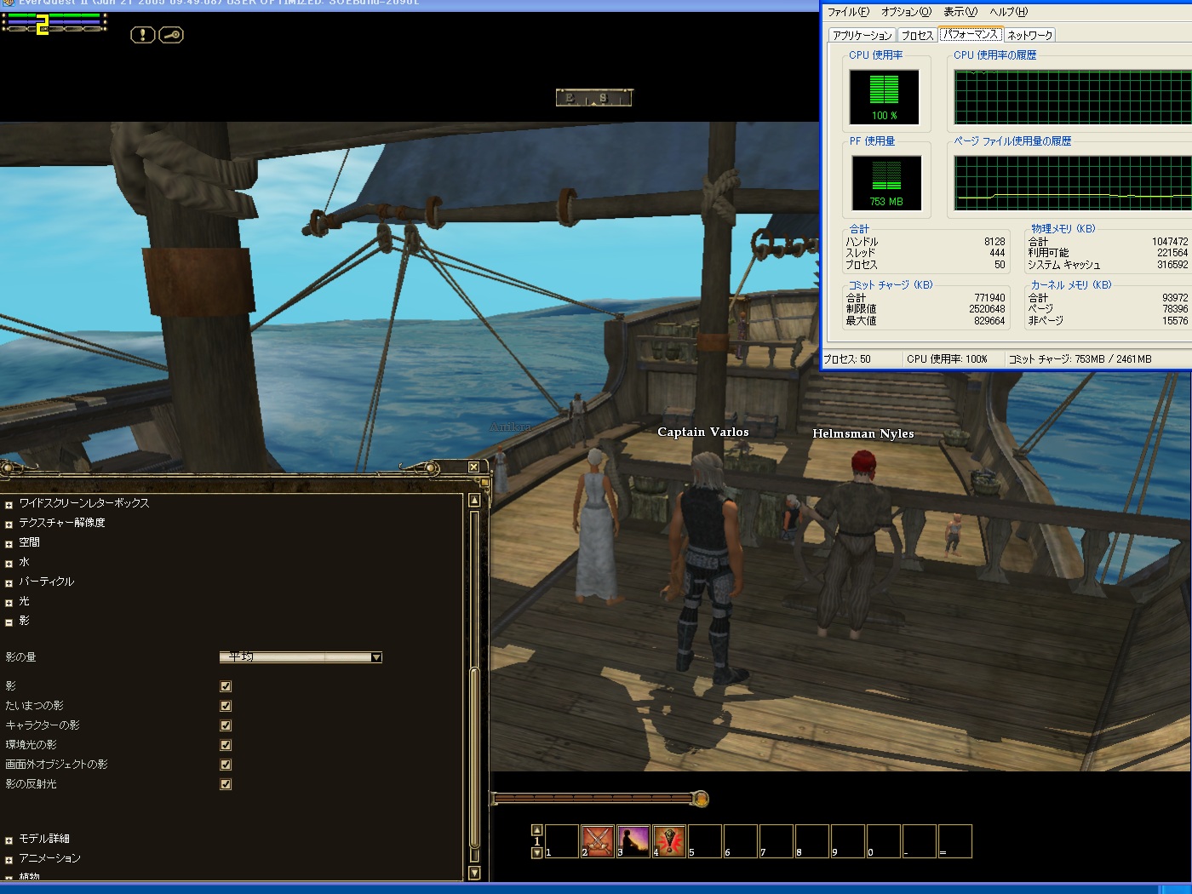Click the experience progress bar above the hotbar
Screen dimensions: 1192x894
(x=593, y=799)
